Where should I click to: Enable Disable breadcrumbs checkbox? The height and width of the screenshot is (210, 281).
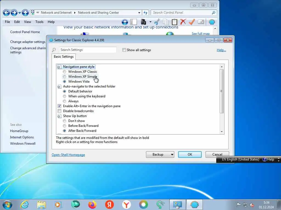point(59,111)
